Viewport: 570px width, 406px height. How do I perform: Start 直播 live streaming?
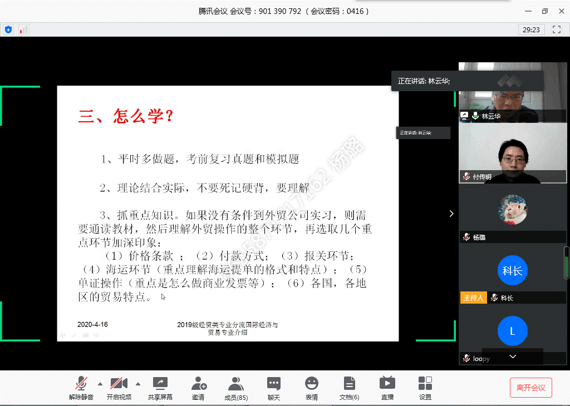click(x=387, y=383)
